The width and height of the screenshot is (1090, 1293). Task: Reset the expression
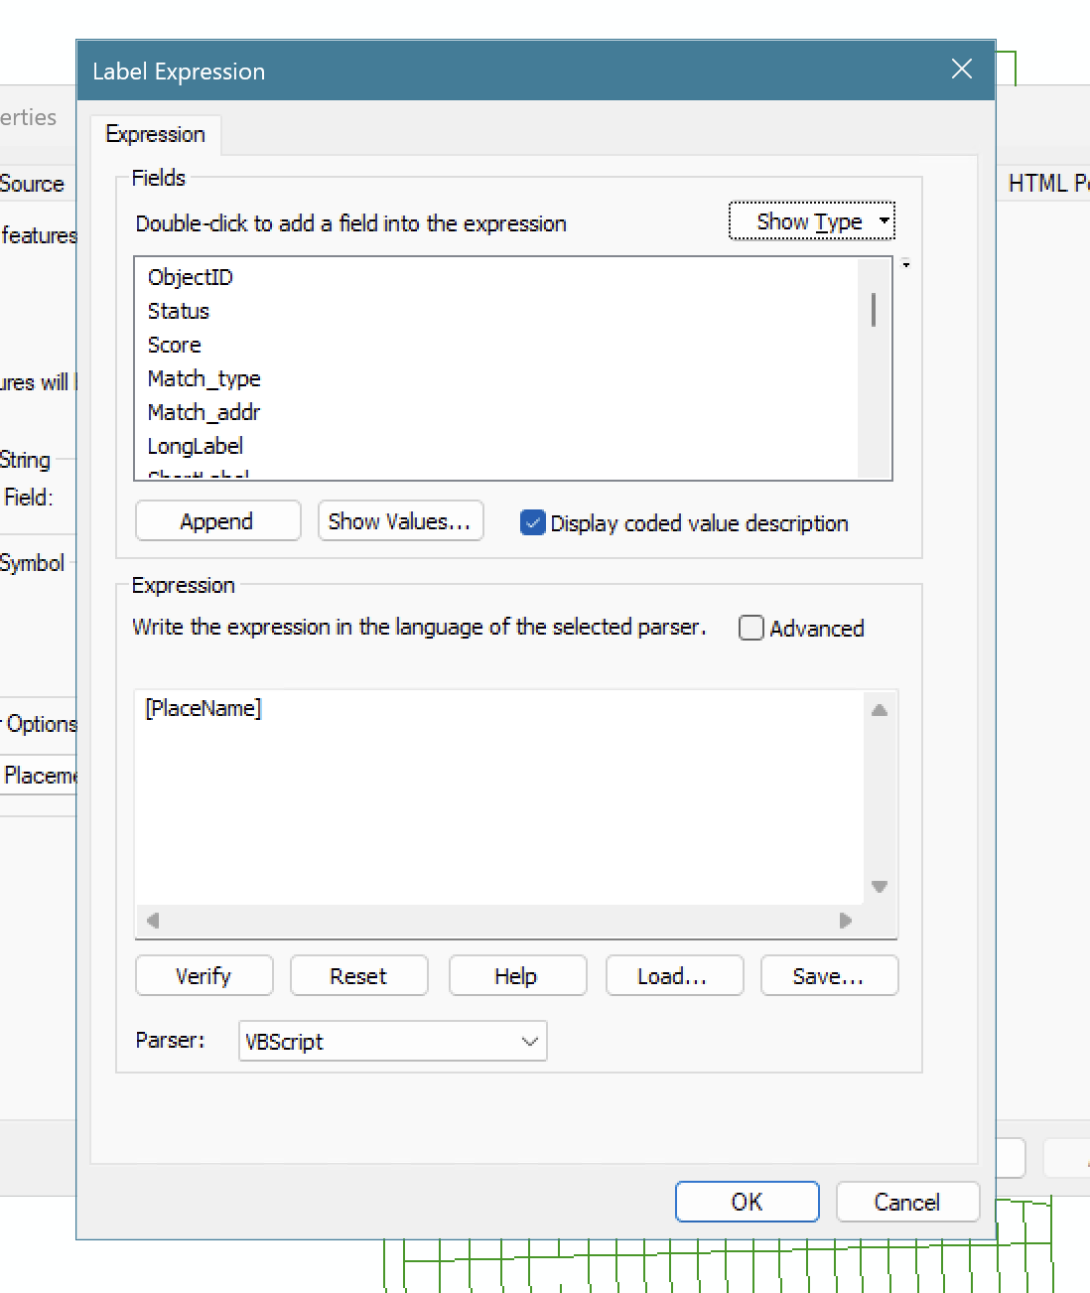(358, 975)
